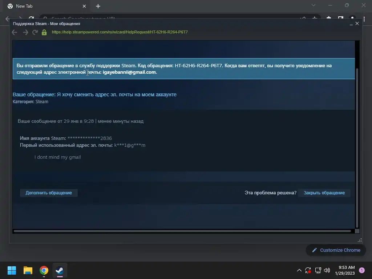Click the Steam taskbar icon

coord(60,270)
